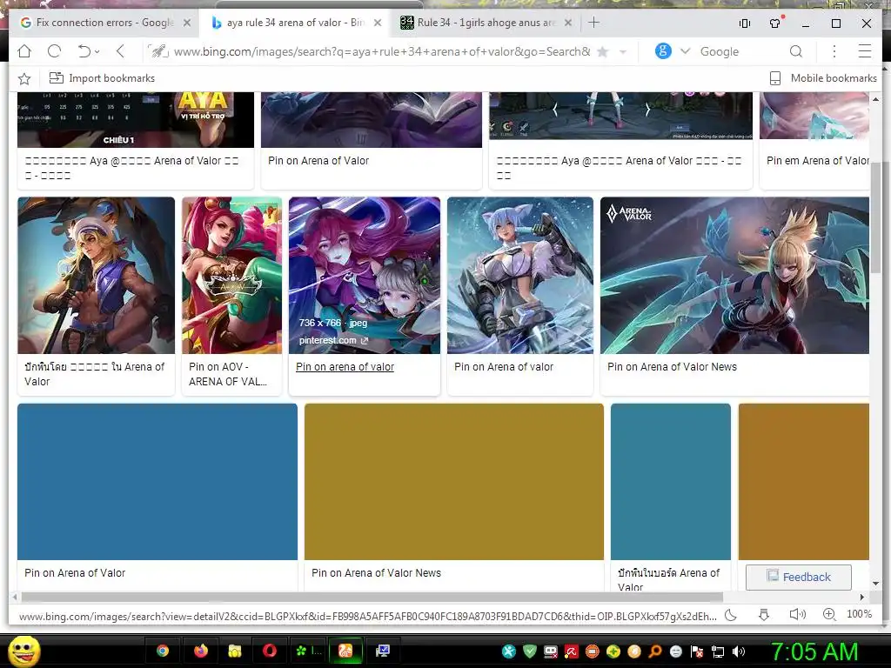Open the smiley Start button
This screenshot has height=668, width=891.
(23, 651)
